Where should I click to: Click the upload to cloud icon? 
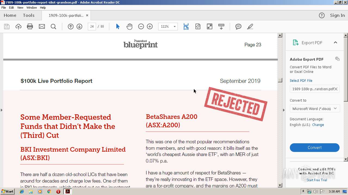point(18,27)
